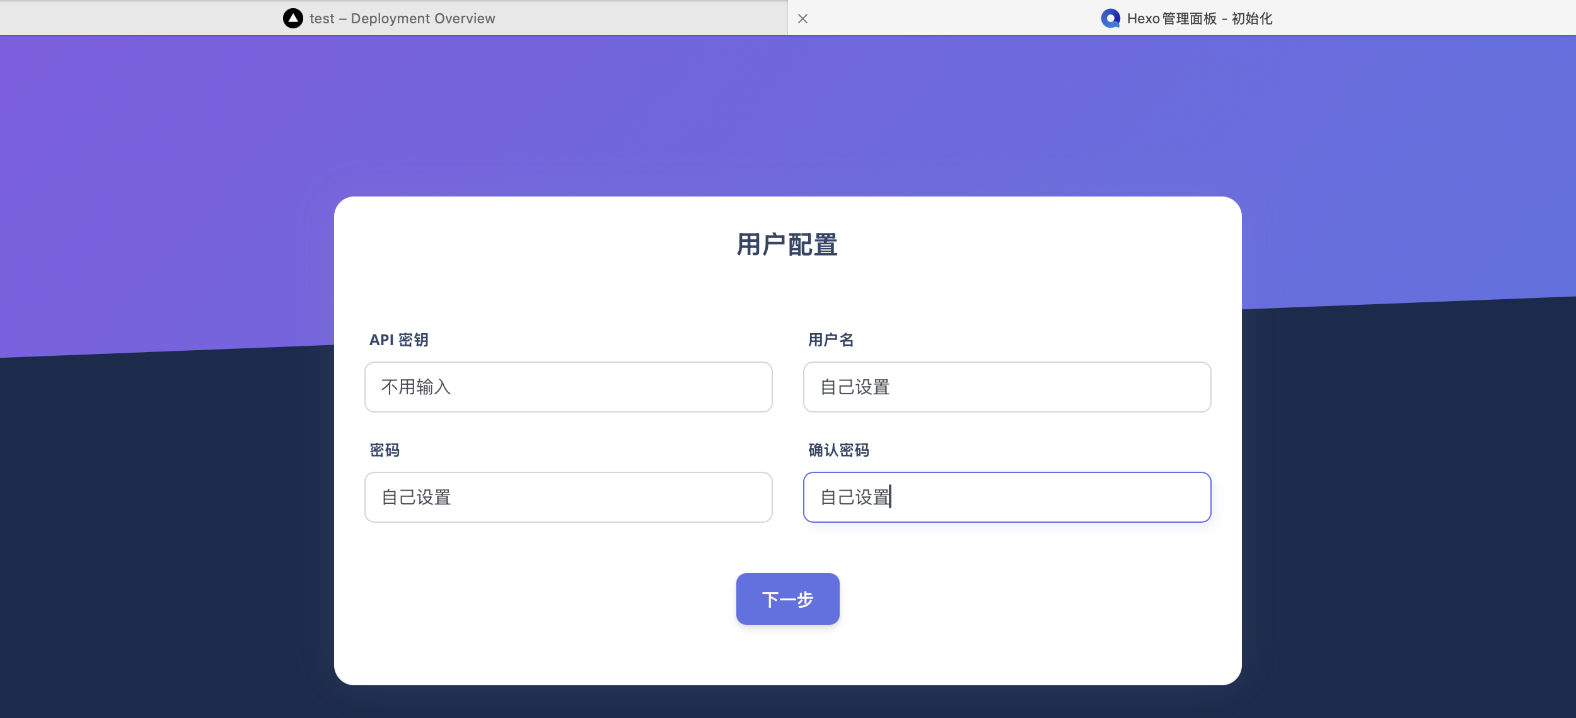1576x718 pixels.
Task: Click the 确认密码 field label
Action: click(838, 450)
